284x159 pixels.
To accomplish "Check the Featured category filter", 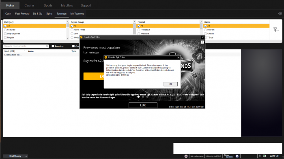I will pyautogui.click(x=5, y=30).
